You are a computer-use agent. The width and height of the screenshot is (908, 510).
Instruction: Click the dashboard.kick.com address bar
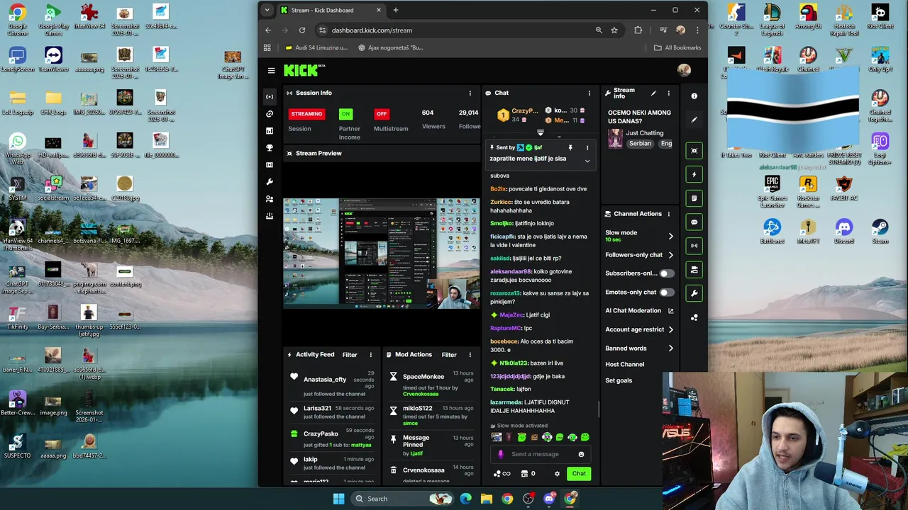(x=454, y=30)
